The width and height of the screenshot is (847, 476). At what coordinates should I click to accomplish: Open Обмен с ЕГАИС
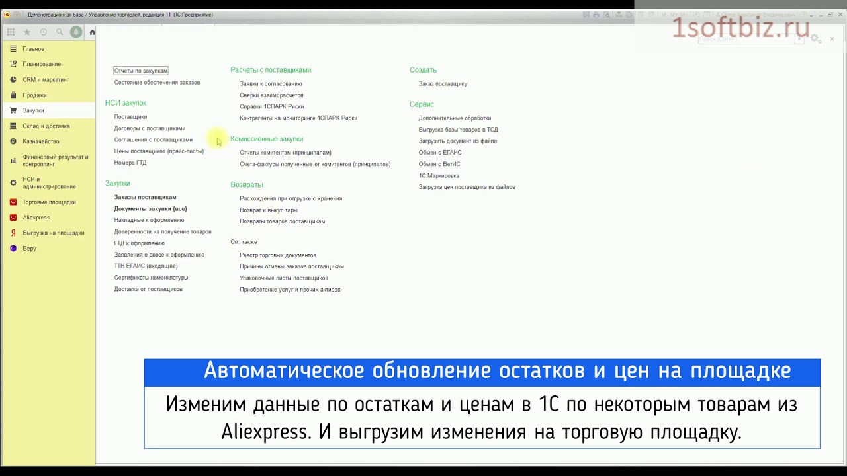[440, 153]
